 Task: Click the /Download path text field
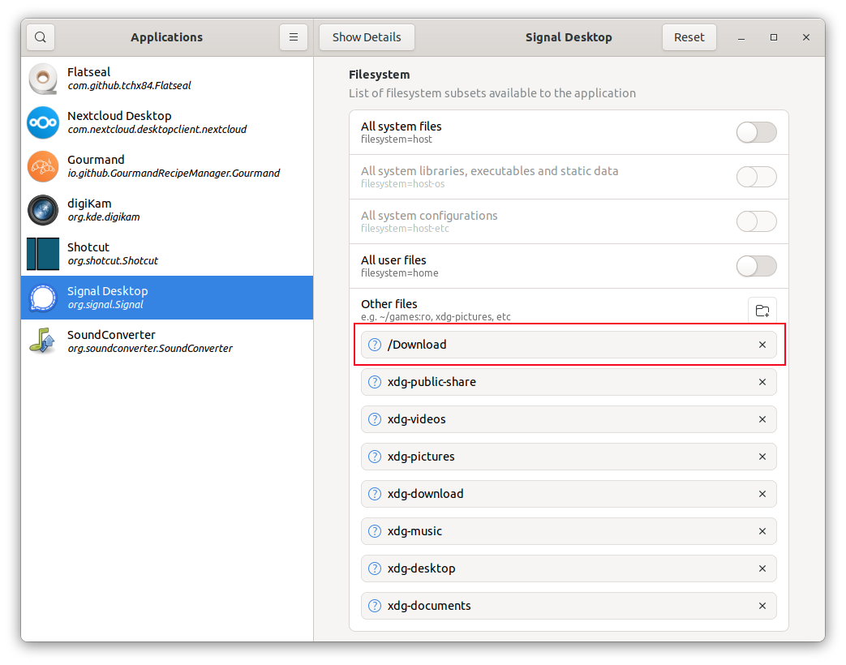coord(569,345)
